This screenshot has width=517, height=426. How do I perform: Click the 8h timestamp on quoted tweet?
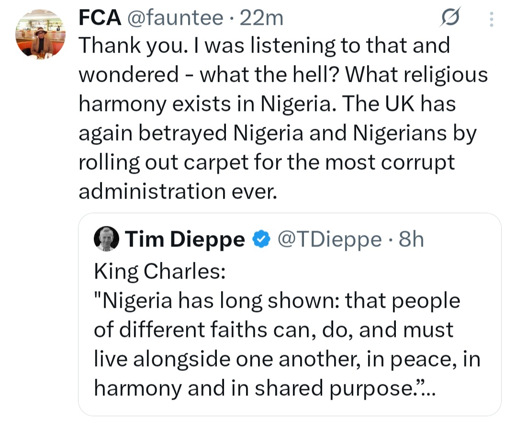[411, 239]
